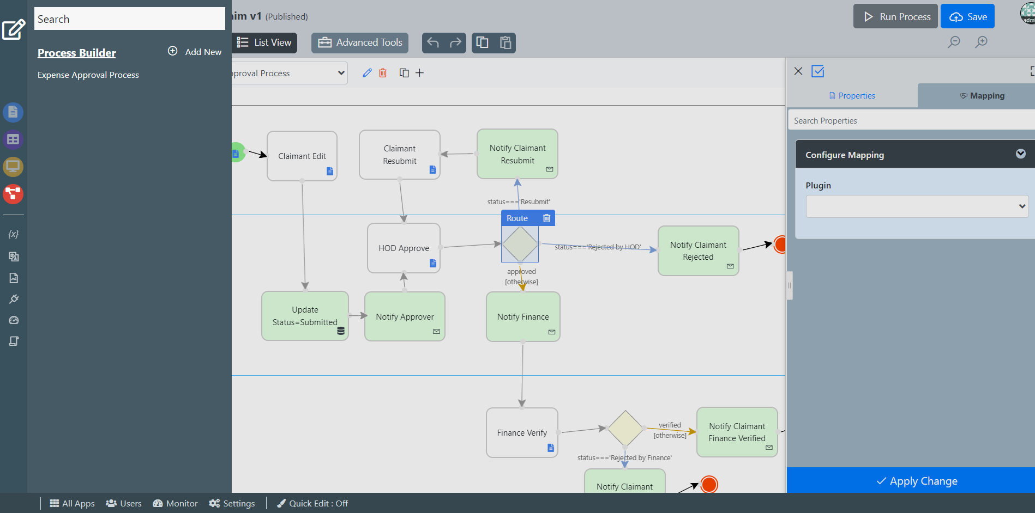Click the paste clipboard toolbar icon

click(x=506, y=42)
